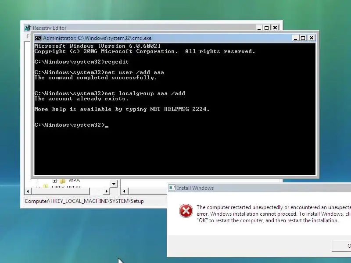The height and width of the screenshot is (263, 351).
Task: Minimize the cmd.exe window
Action: tap(295, 38)
